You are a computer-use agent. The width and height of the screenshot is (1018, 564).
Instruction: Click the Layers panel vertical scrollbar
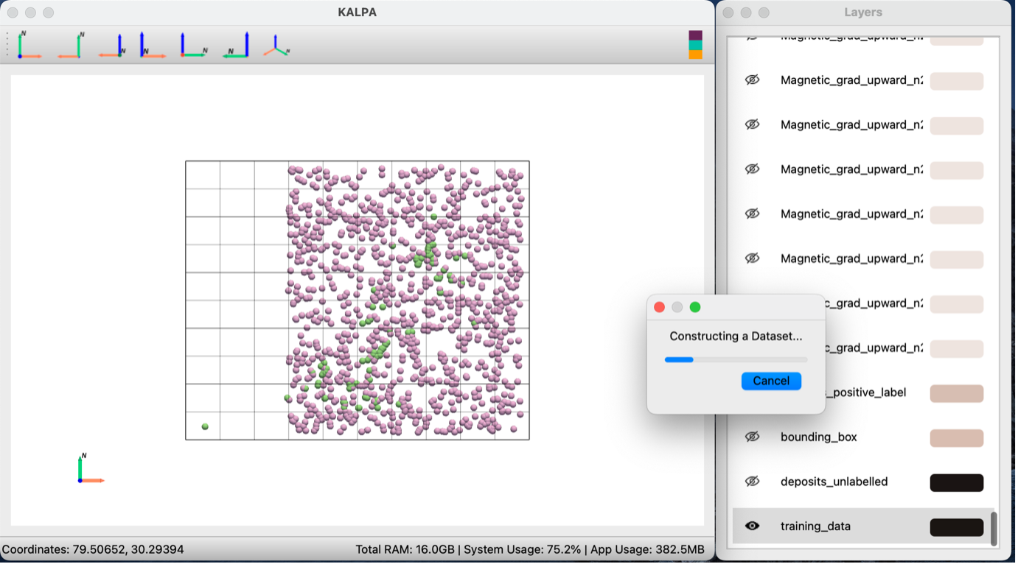click(994, 529)
